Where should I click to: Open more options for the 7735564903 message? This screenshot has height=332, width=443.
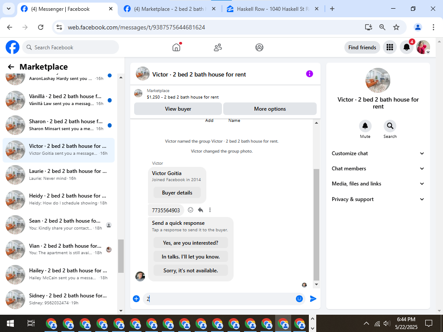210,210
